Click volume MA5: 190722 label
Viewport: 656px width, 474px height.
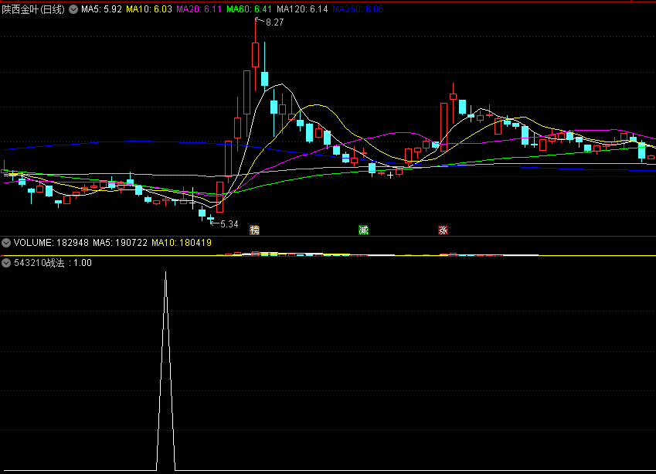click(x=120, y=243)
